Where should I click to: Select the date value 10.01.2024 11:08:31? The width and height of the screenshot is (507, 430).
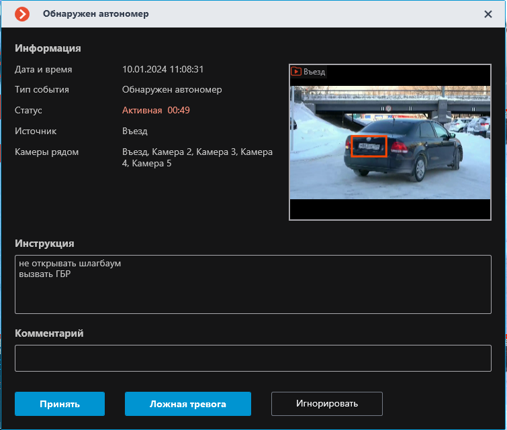click(x=163, y=69)
